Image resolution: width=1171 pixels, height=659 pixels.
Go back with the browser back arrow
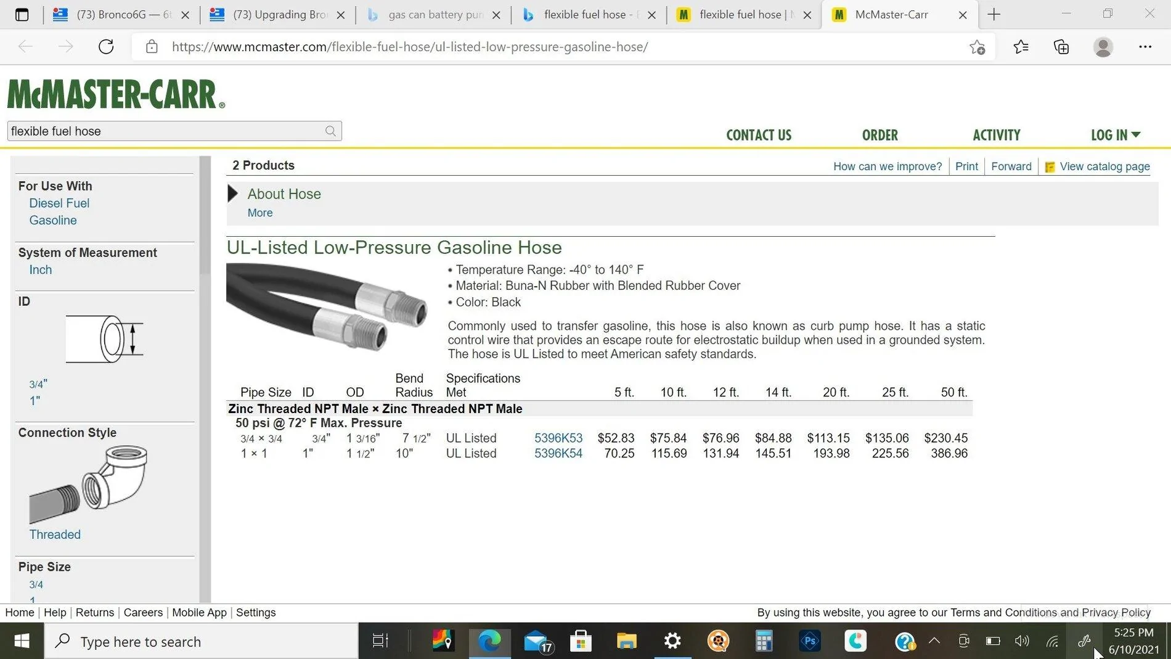pos(25,47)
